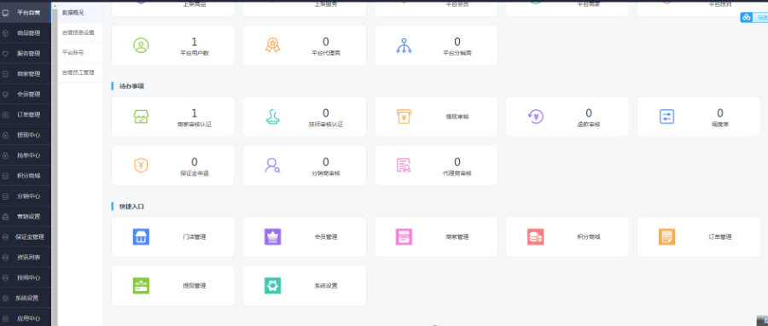Image resolution: width=768 pixels, height=326 pixels.
Task: Click the red coins 积分商城 shortcut icon
Action: pyautogui.click(x=535, y=236)
